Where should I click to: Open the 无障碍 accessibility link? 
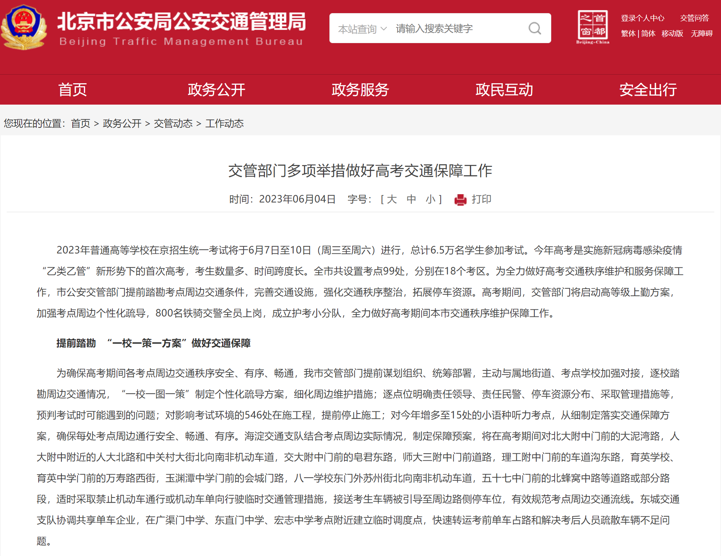click(x=702, y=33)
